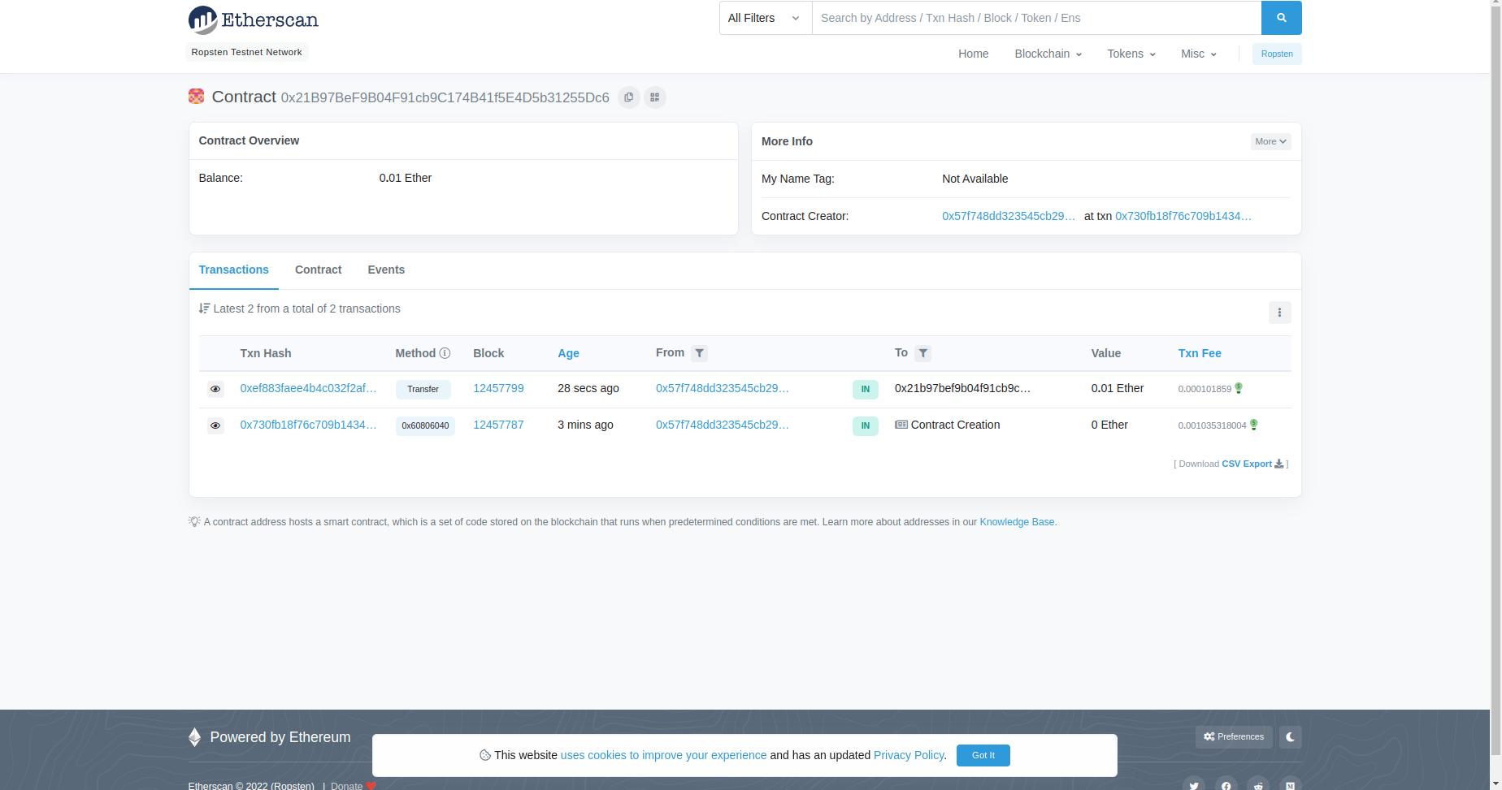Open the Medium link in the footer
Screen dimensions: 1502x790
pyautogui.click(x=1290, y=786)
